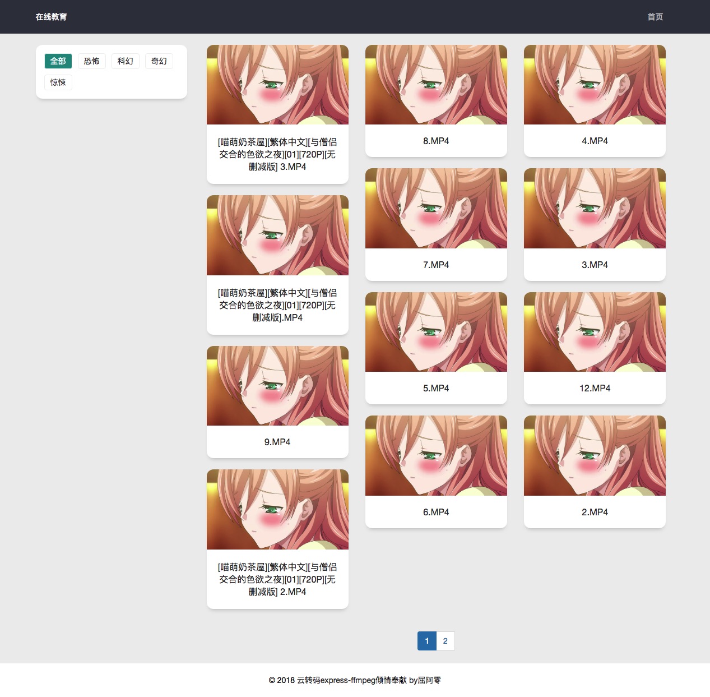710x697 pixels.
Task: Select the 全部 category filter
Action: point(58,61)
